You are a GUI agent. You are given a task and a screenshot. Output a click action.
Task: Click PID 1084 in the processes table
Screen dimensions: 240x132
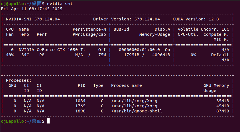point(80,101)
